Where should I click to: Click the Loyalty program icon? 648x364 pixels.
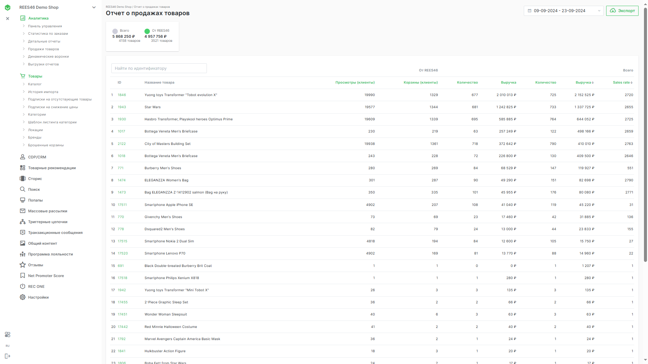coord(23,254)
